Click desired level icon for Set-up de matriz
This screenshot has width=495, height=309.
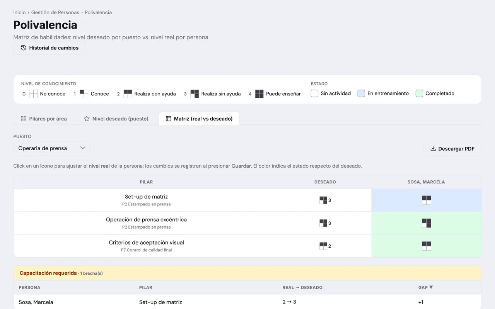pos(323,200)
